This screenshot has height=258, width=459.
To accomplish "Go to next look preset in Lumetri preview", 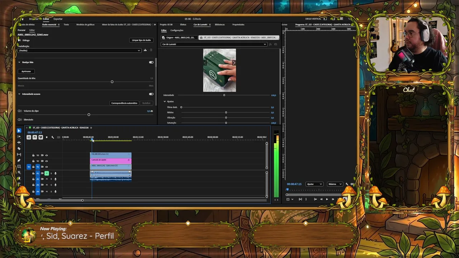I will point(234,63).
